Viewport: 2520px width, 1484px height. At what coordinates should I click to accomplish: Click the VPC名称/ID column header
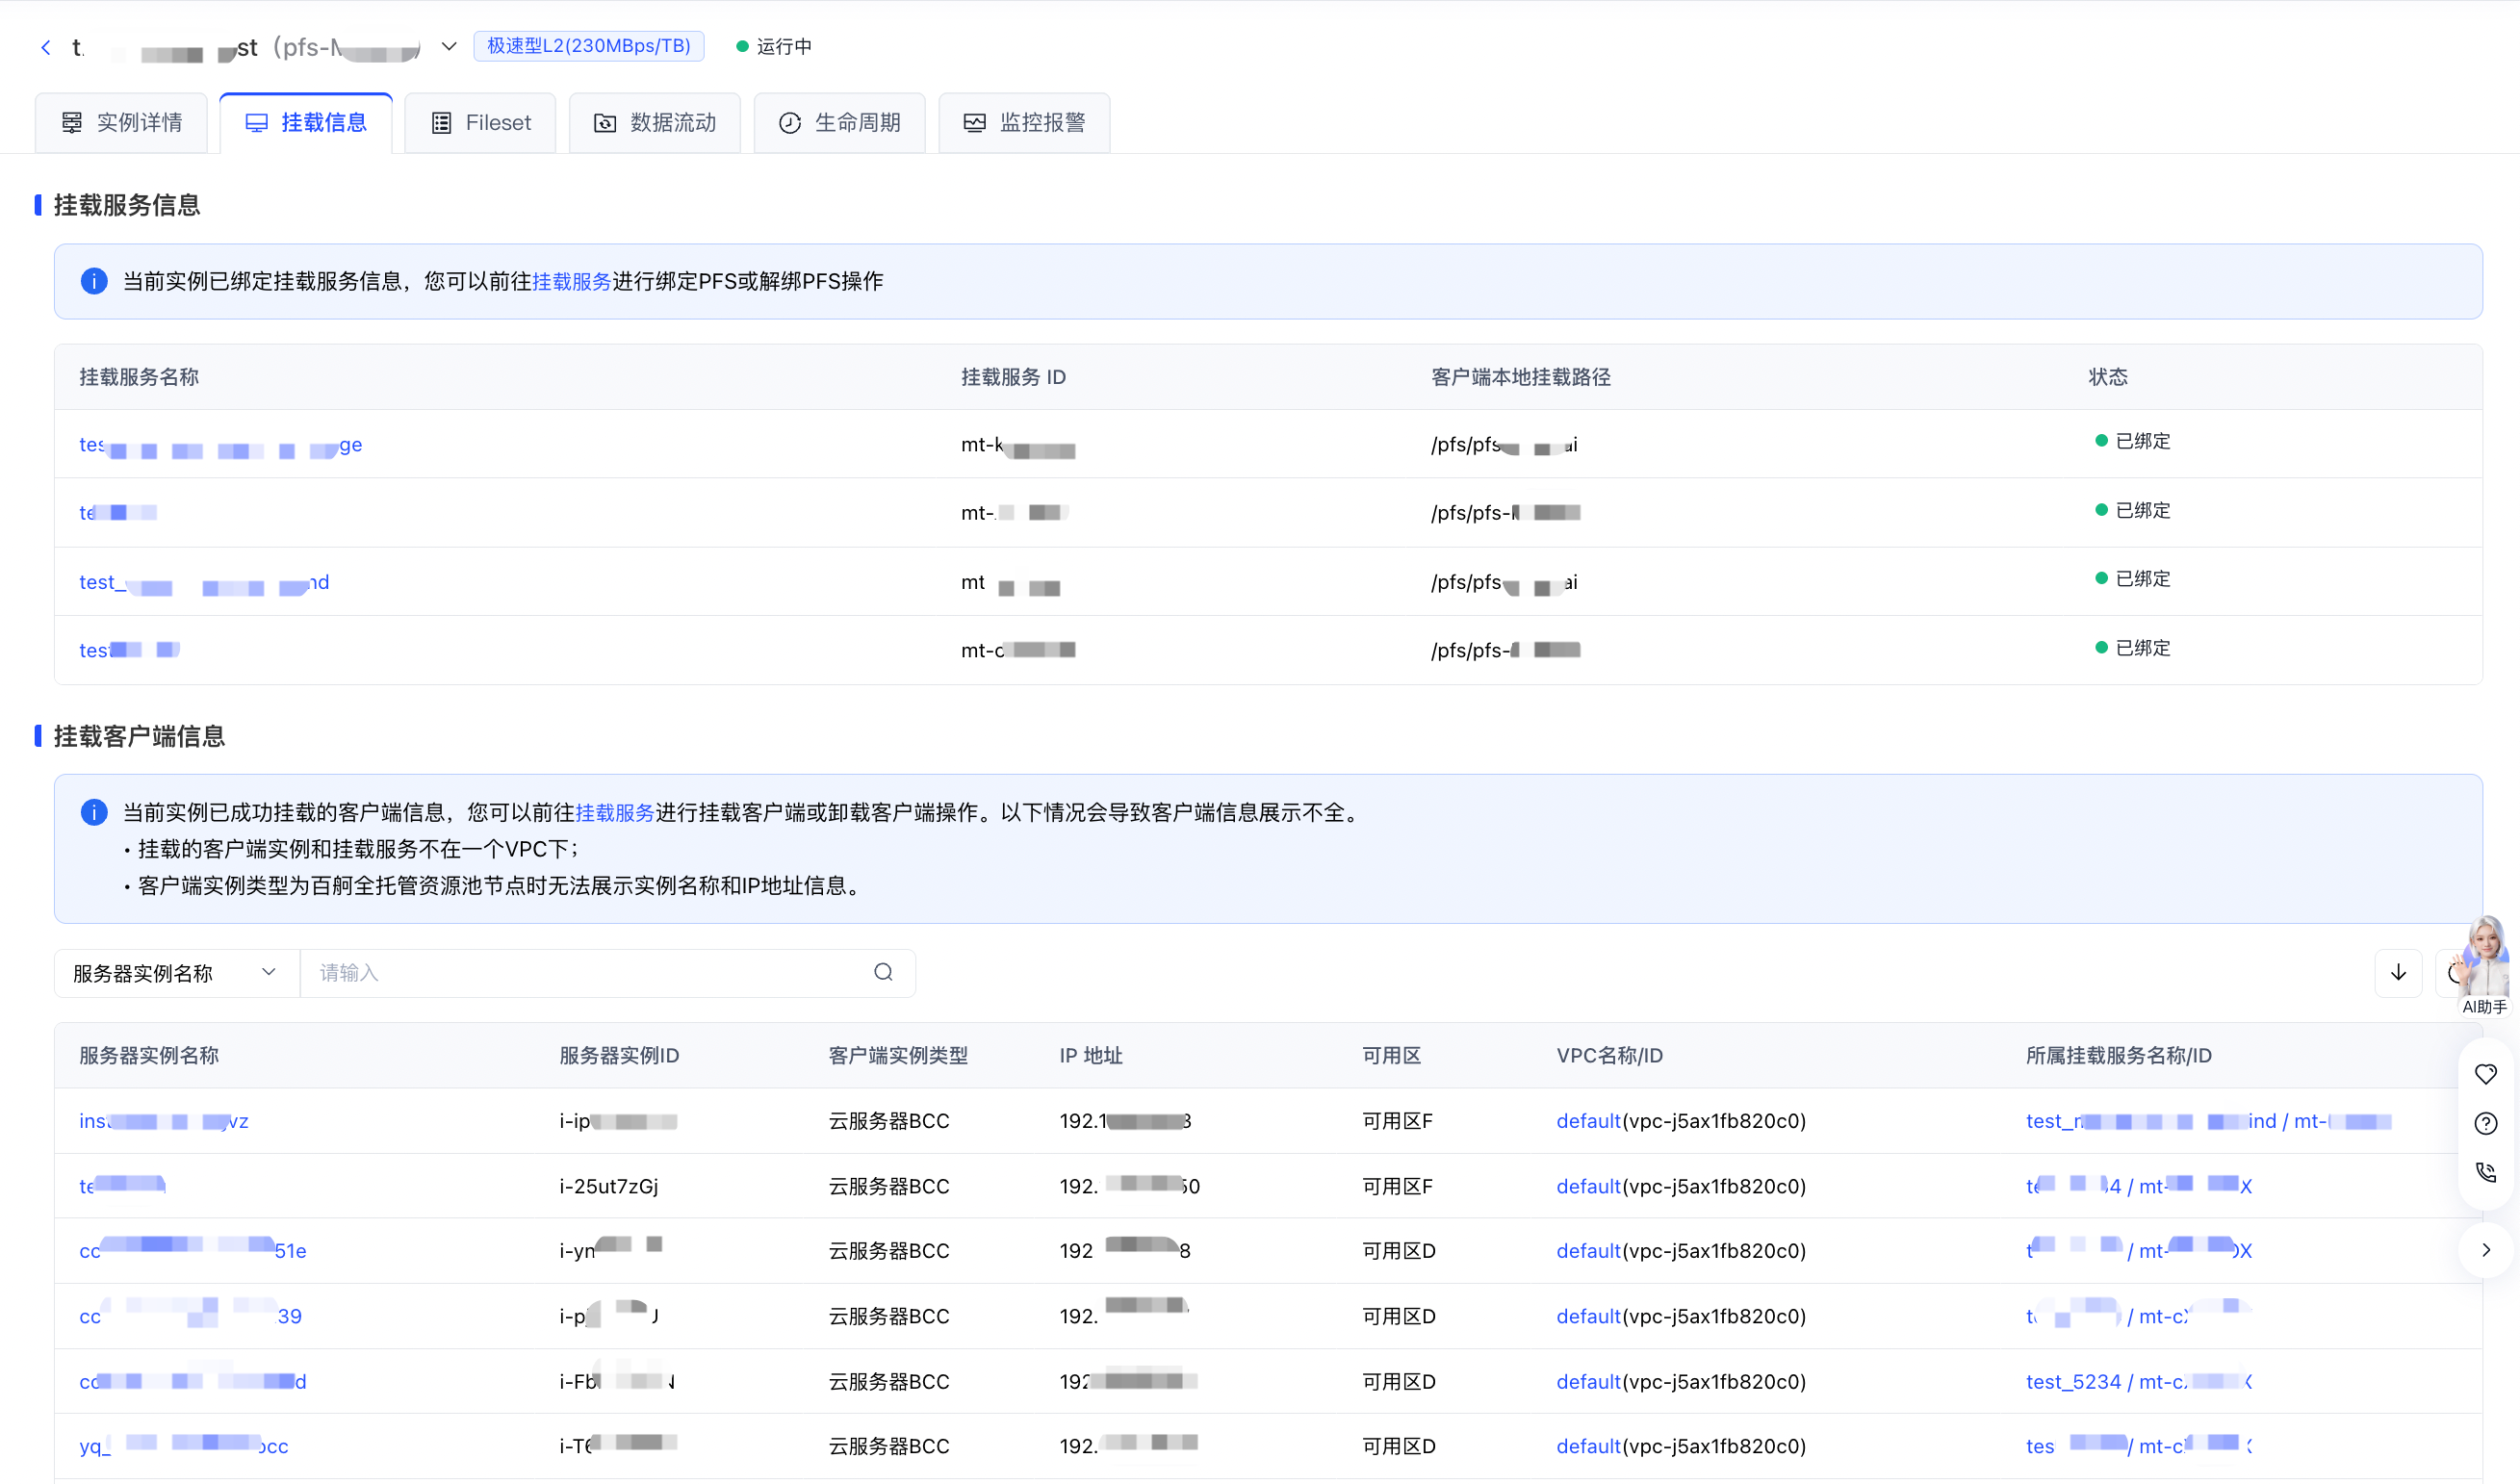coord(1609,1056)
